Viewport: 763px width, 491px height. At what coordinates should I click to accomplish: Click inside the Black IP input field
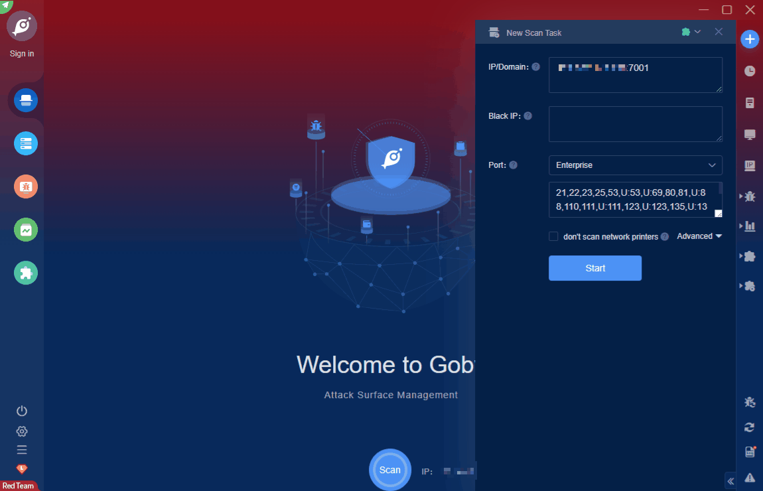click(635, 124)
